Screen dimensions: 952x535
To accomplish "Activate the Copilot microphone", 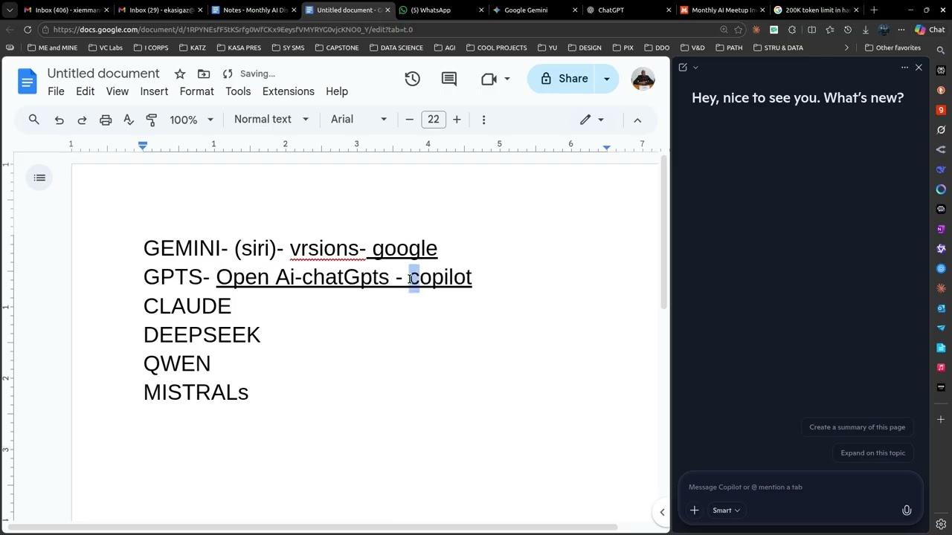I will tap(907, 510).
